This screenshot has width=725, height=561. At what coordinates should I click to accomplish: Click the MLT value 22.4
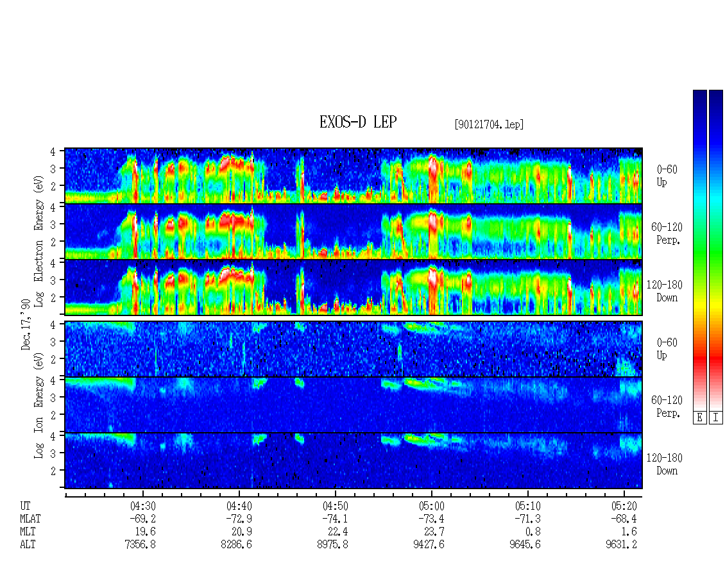tap(338, 532)
